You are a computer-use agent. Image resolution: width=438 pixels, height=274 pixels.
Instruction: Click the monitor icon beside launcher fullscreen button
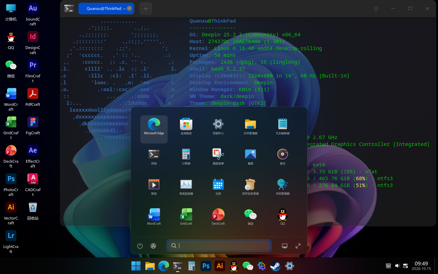click(284, 246)
